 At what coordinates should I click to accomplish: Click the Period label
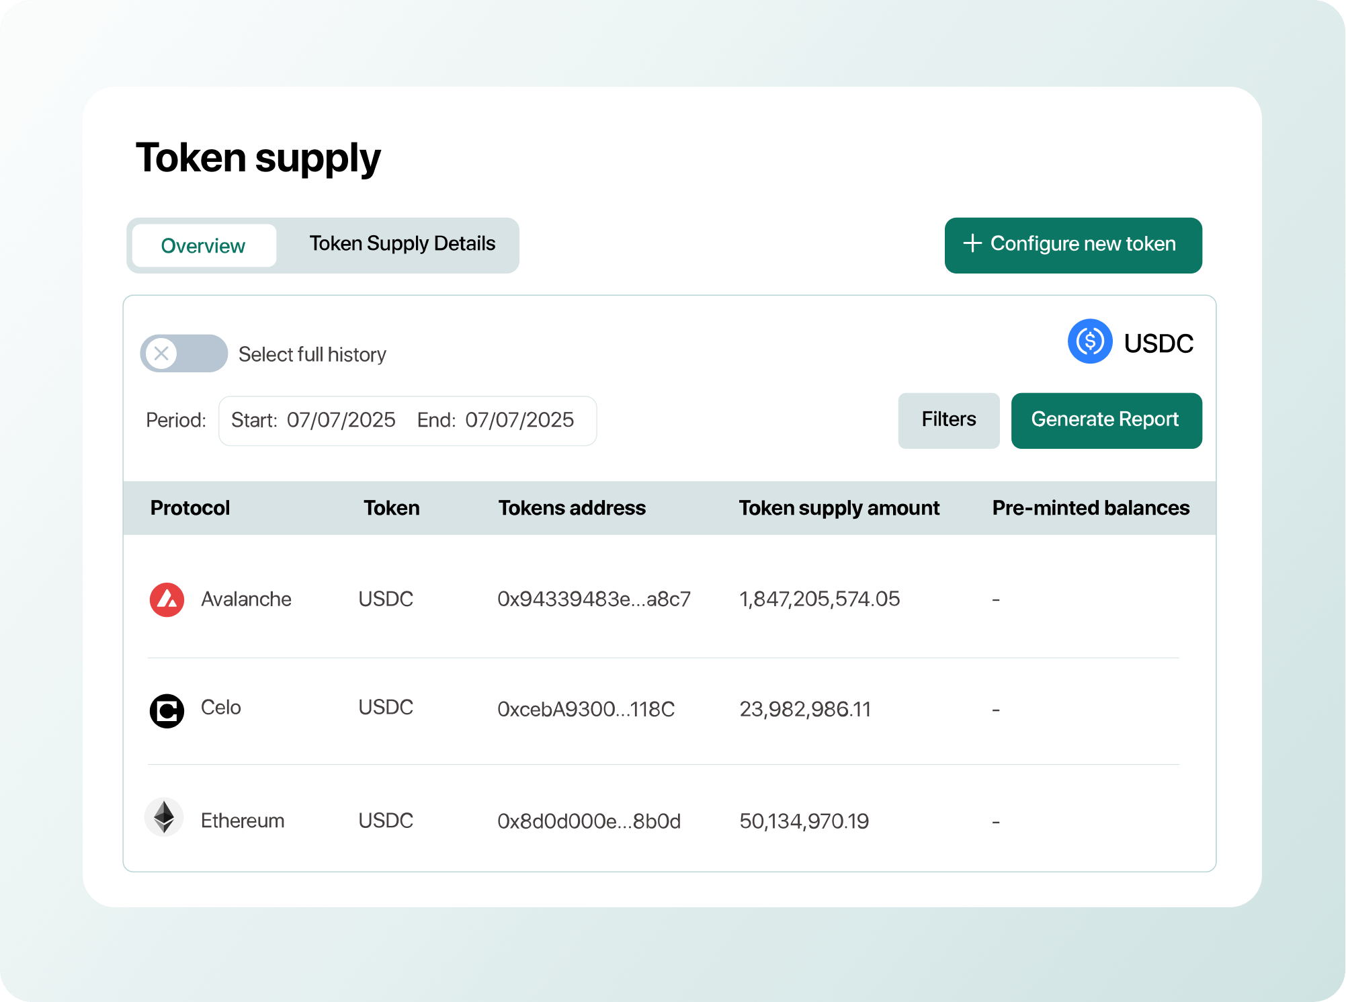[x=176, y=421]
